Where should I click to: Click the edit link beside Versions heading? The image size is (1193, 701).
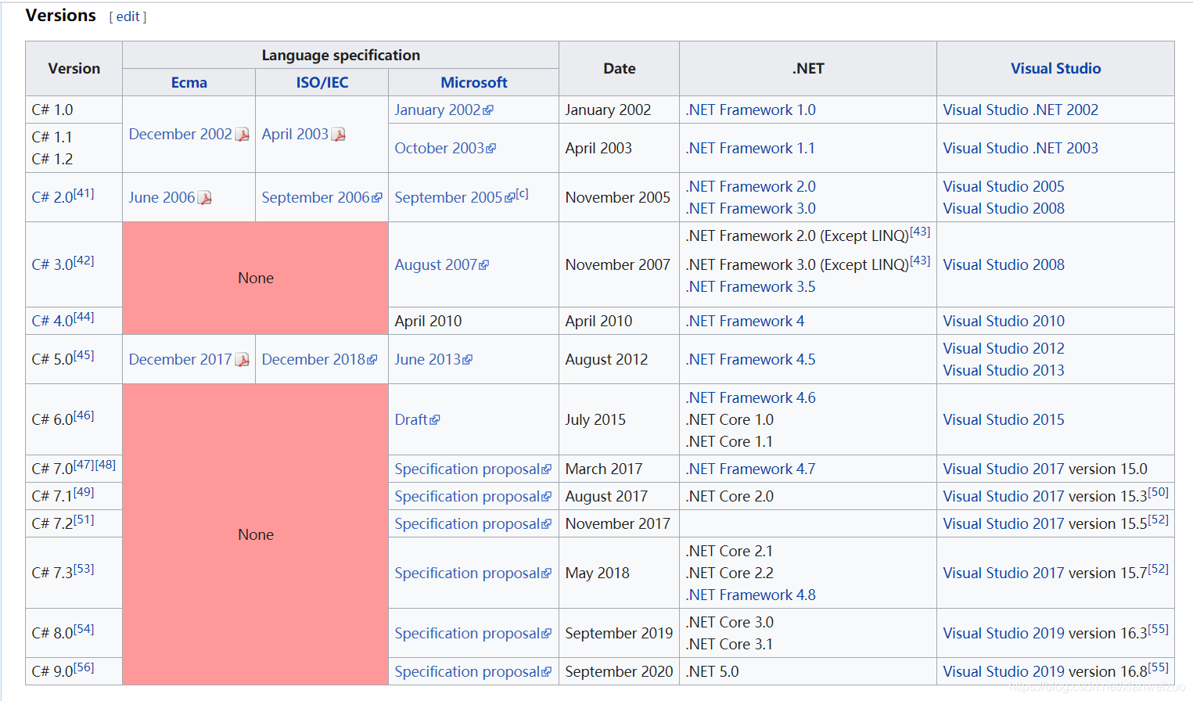click(x=128, y=16)
